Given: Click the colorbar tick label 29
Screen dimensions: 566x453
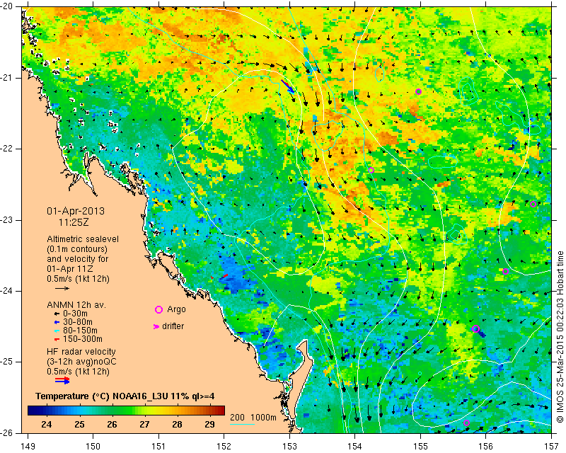Looking at the screenshot, I should [x=209, y=424].
